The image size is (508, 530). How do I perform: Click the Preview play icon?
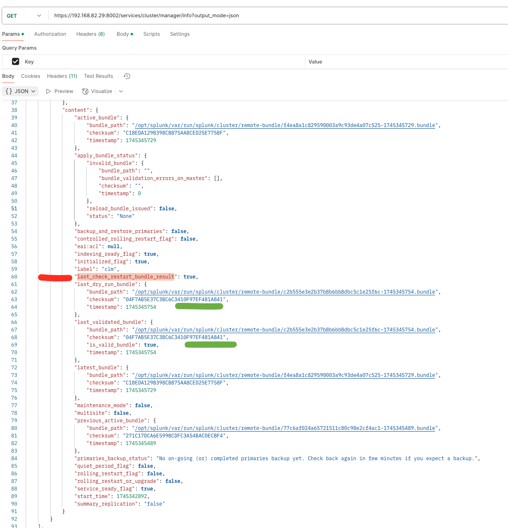48,91
